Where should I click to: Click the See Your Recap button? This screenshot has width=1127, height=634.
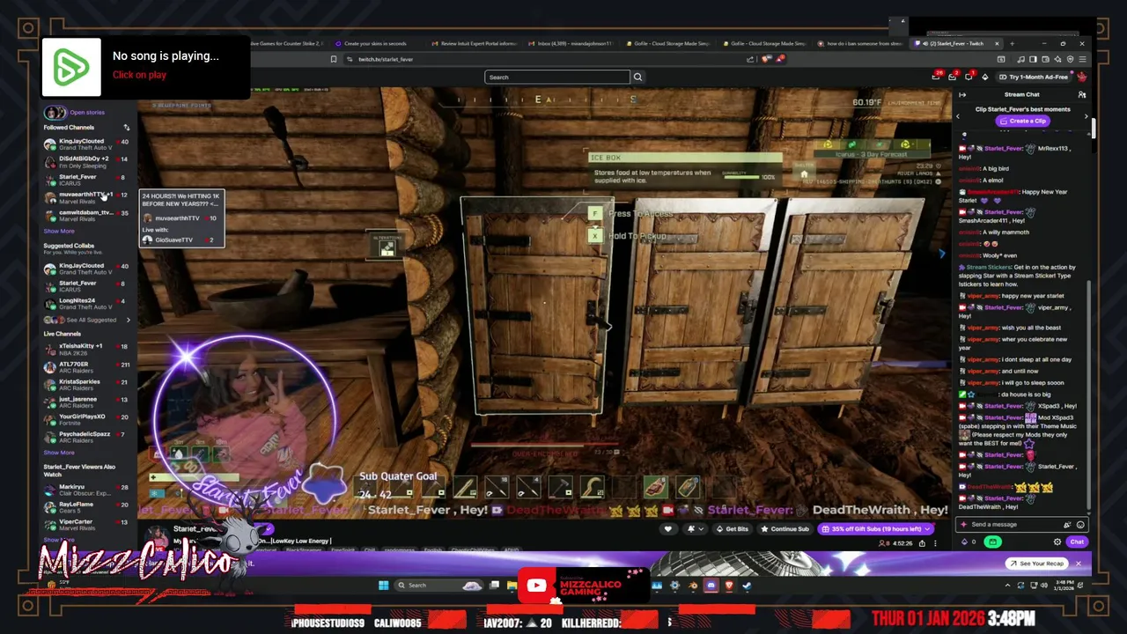point(1036,564)
